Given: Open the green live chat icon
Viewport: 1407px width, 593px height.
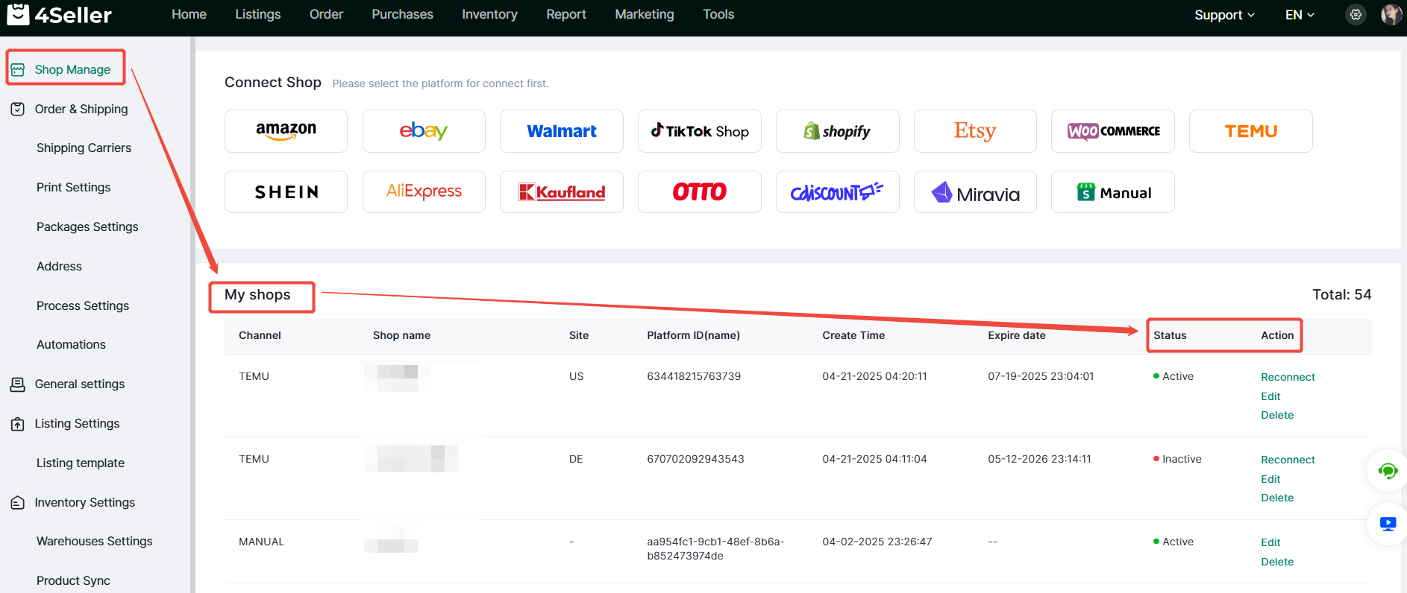Looking at the screenshot, I should point(1388,471).
